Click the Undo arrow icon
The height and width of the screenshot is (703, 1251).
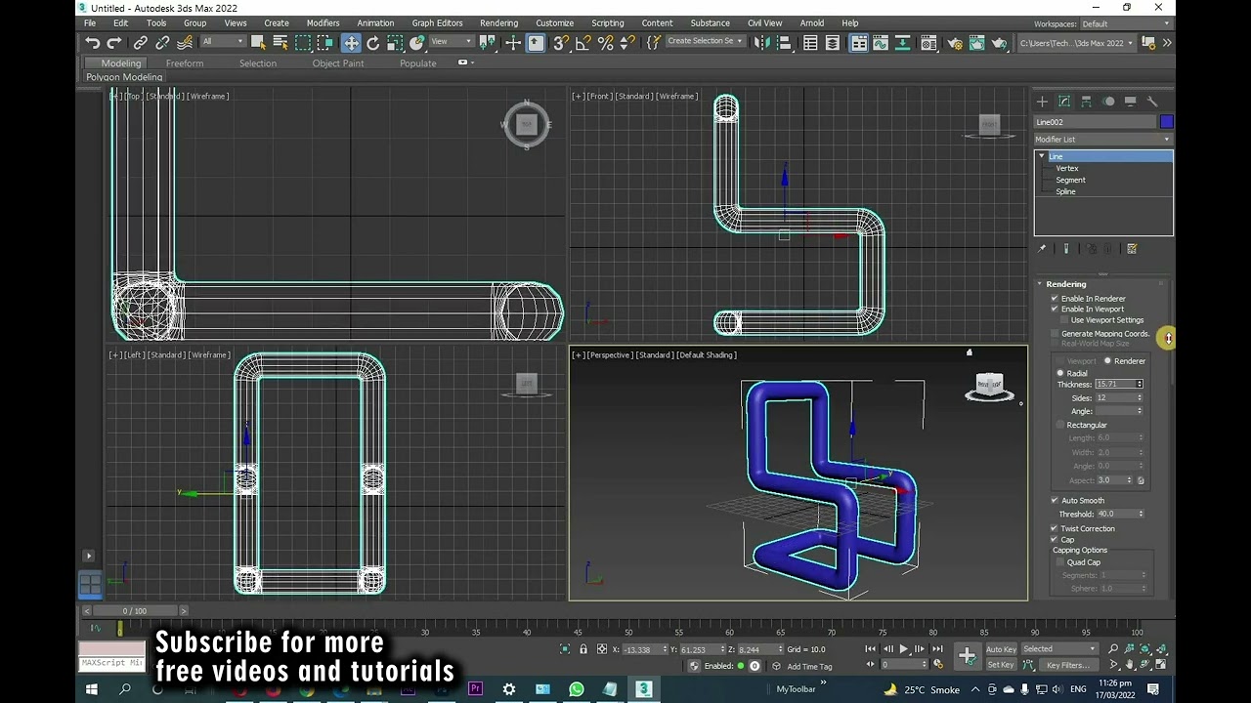tap(92, 43)
